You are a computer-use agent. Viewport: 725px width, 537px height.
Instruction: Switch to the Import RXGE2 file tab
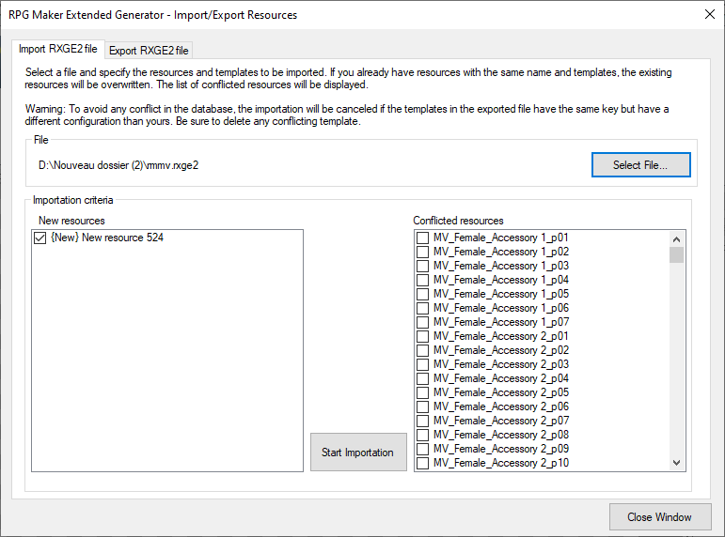58,49
